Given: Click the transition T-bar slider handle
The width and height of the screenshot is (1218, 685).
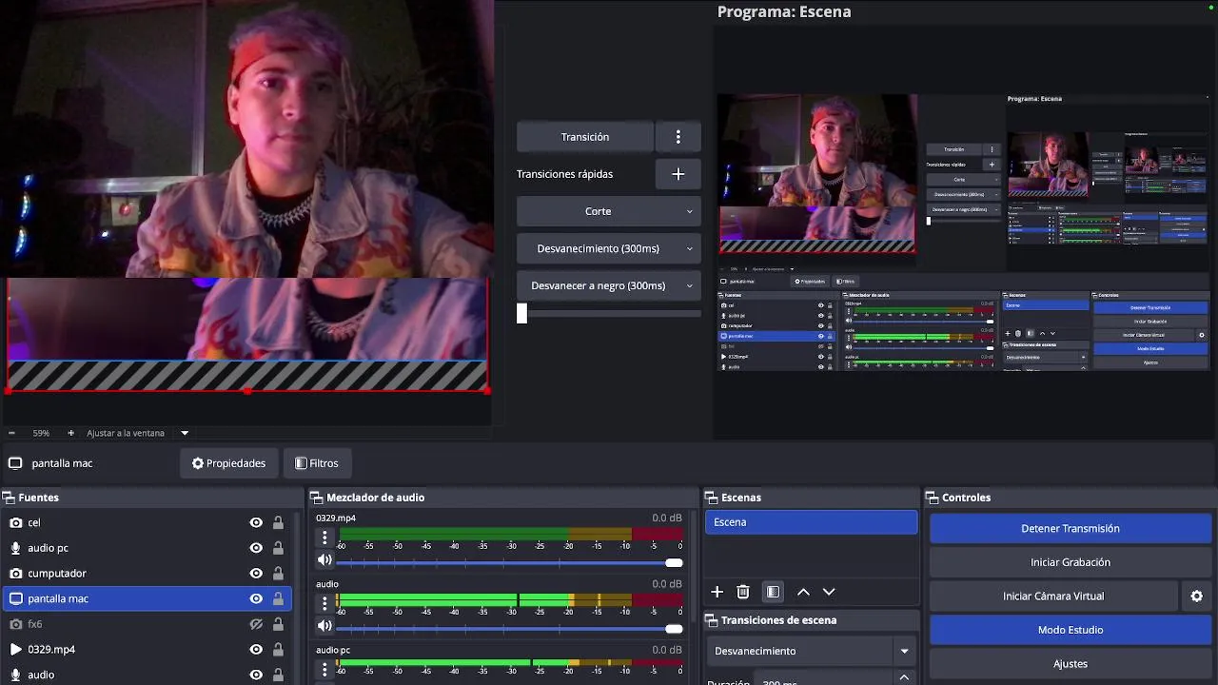Looking at the screenshot, I should [521, 313].
